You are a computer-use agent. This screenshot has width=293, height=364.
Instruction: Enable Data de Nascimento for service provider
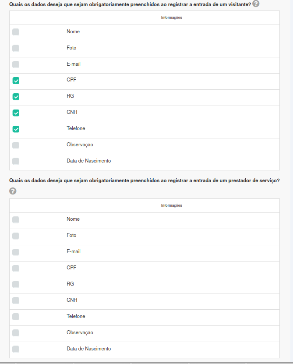tap(16, 349)
